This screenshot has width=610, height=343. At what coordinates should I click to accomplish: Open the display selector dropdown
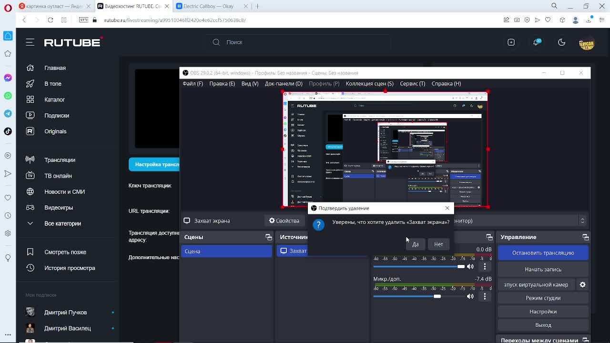(582, 221)
